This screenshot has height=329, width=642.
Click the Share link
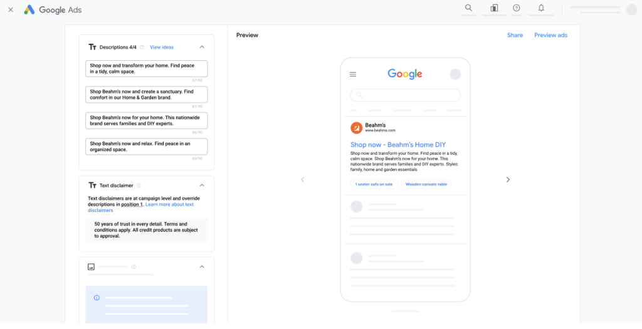515,35
